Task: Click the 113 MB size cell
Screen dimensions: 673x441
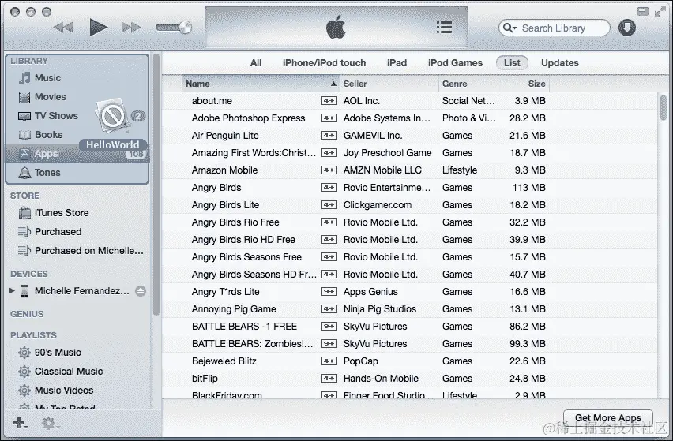Action: pyautogui.click(x=528, y=188)
